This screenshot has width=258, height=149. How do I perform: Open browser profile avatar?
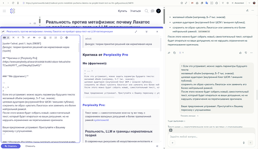point(254,3)
